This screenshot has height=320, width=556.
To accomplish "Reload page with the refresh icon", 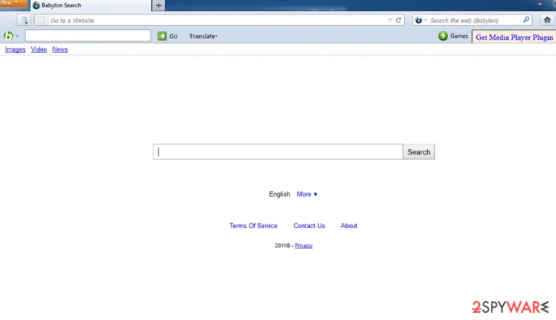I will click(x=399, y=20).
